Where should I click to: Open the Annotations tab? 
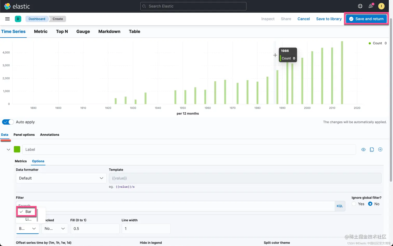pos(50,135)
